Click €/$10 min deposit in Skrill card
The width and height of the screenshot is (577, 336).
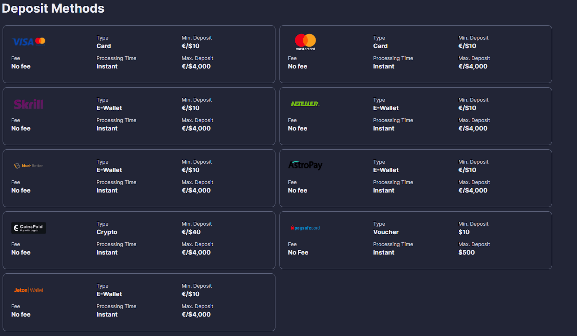click(x=190, y=108)
